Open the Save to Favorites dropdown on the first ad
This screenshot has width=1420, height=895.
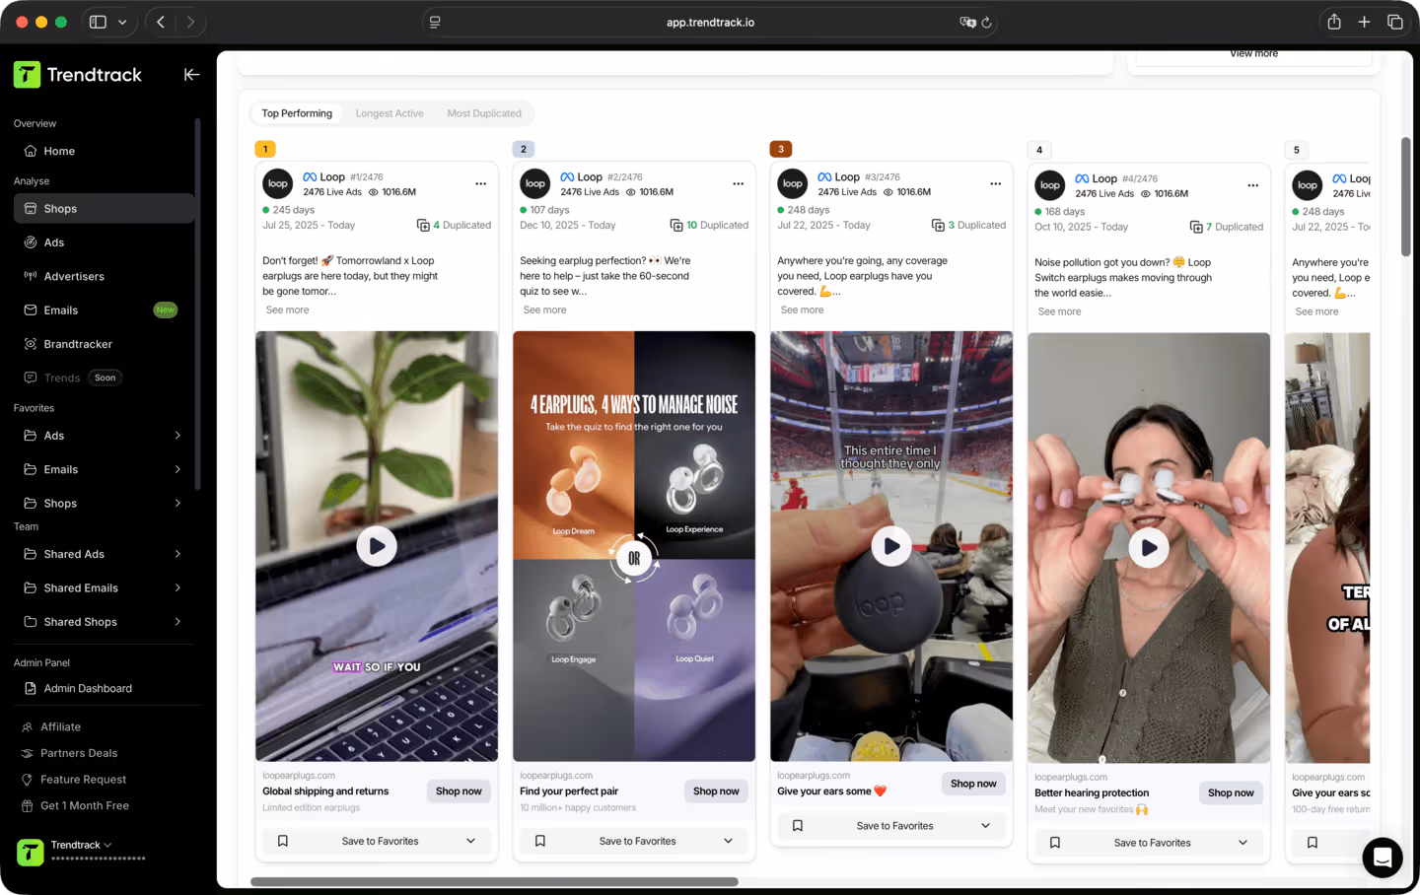pyautogui.click(x=471, y=841)
